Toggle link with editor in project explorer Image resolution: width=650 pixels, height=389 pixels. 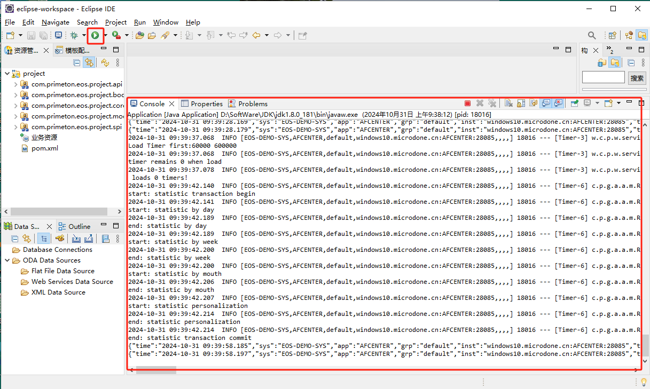point(89,62)
